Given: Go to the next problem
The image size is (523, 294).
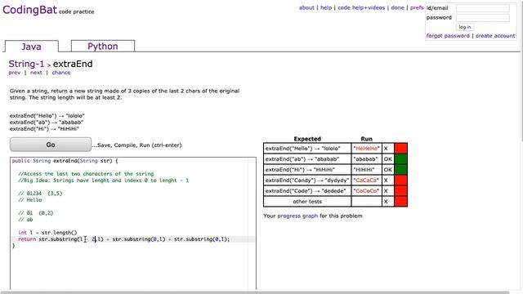Looking at the screenshot, I should [36, 73].
